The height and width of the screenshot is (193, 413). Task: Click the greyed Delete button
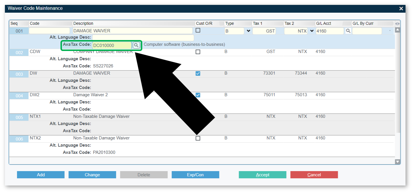(x=144, y=175)
